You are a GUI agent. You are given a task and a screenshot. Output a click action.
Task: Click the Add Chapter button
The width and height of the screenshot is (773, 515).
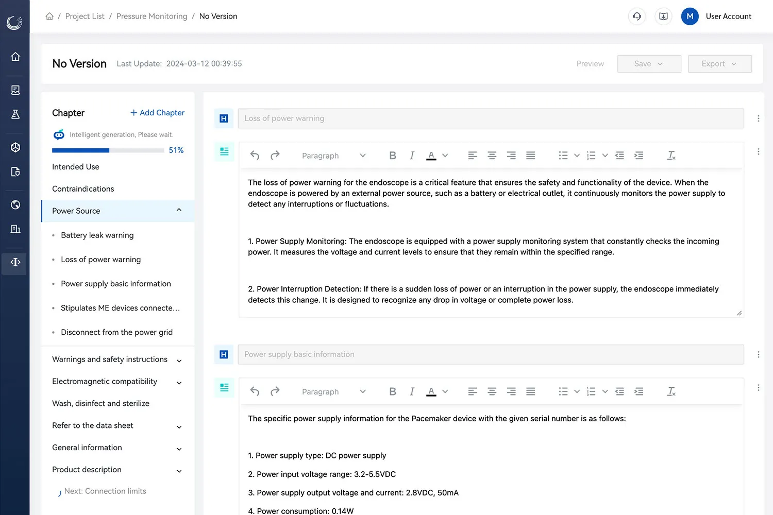(x=157, y=113)
